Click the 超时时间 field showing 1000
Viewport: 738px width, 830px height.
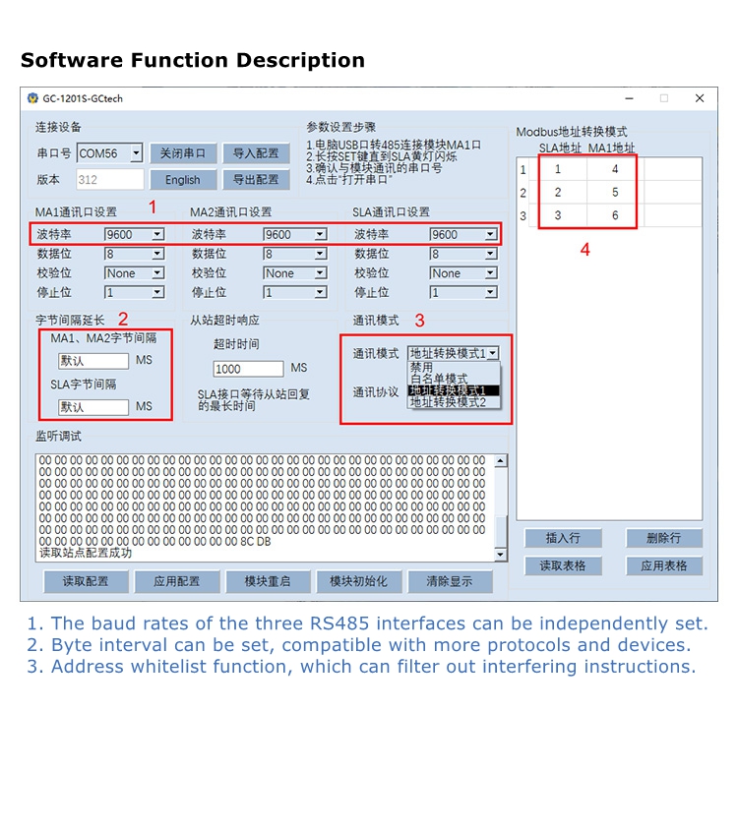248,369
